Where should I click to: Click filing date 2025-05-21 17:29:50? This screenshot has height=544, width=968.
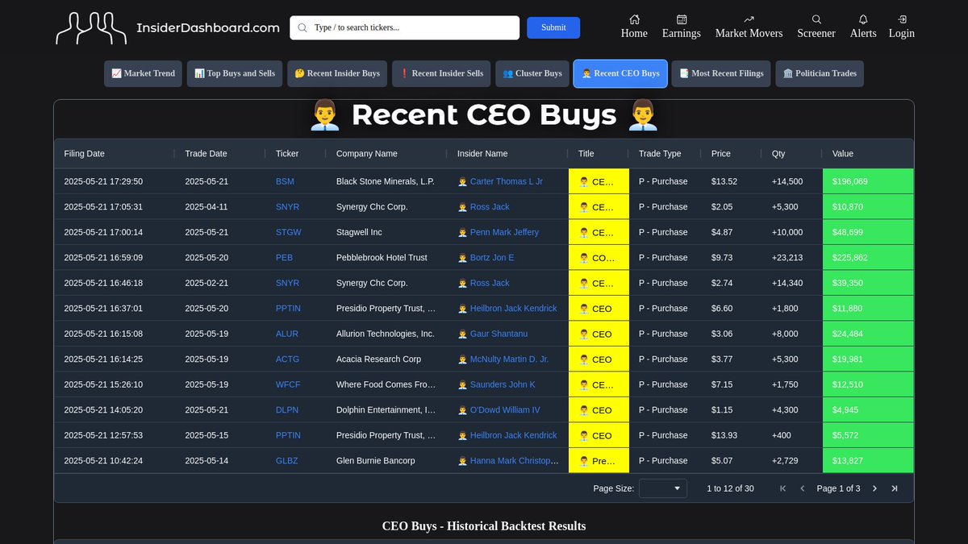[x=103, y=181]
